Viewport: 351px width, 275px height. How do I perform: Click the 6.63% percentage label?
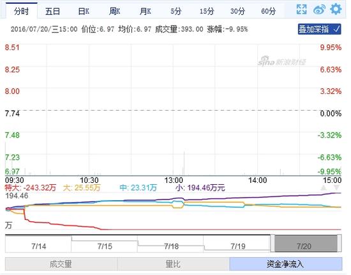[331, 70]
